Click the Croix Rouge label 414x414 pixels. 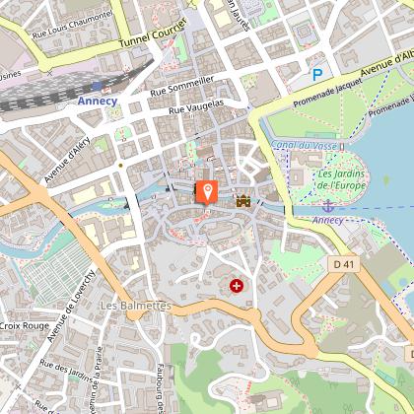click(x=25, y=326)
